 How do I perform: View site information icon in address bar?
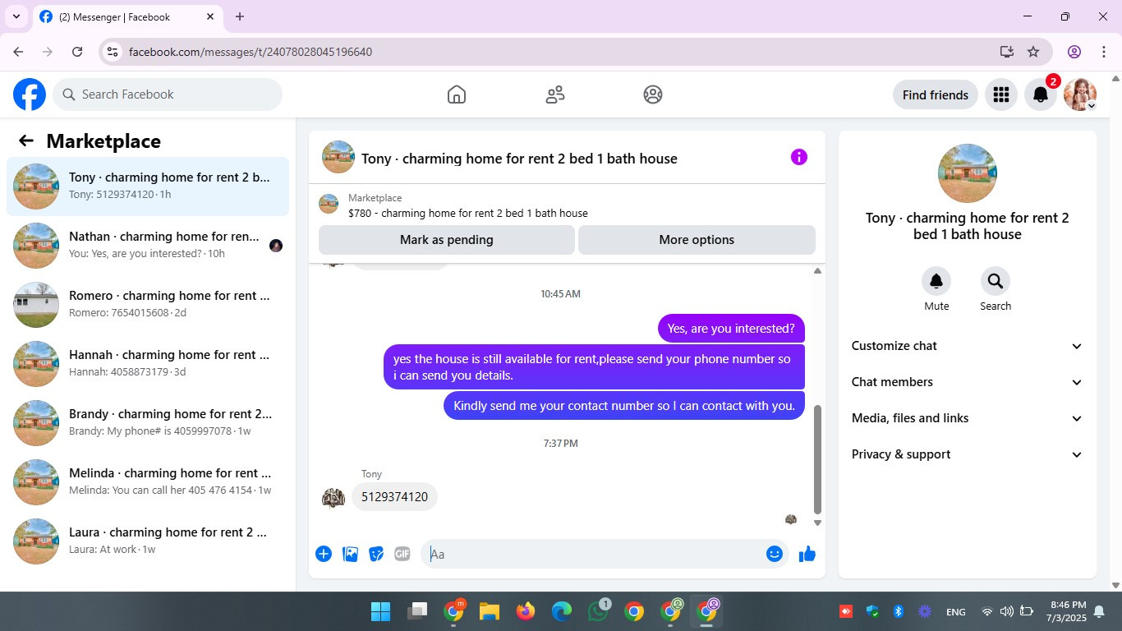coord(113,52)
